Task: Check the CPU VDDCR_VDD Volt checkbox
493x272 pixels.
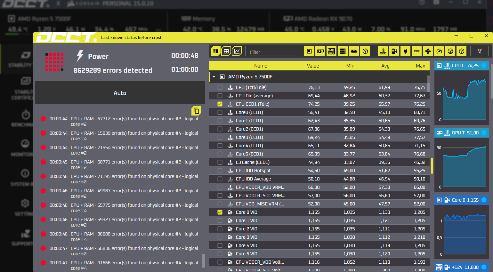Action: coord(220,262)
